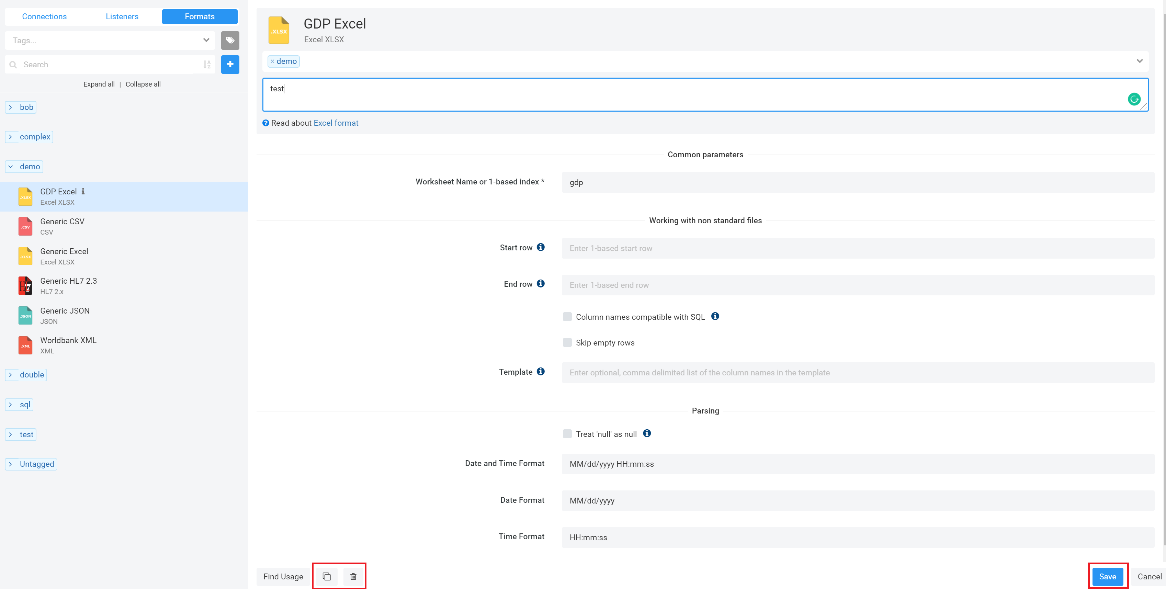Screen dimensions: 1166x589
Task: Click the Worldbank XML file icon
Action: tap(25, 346)
